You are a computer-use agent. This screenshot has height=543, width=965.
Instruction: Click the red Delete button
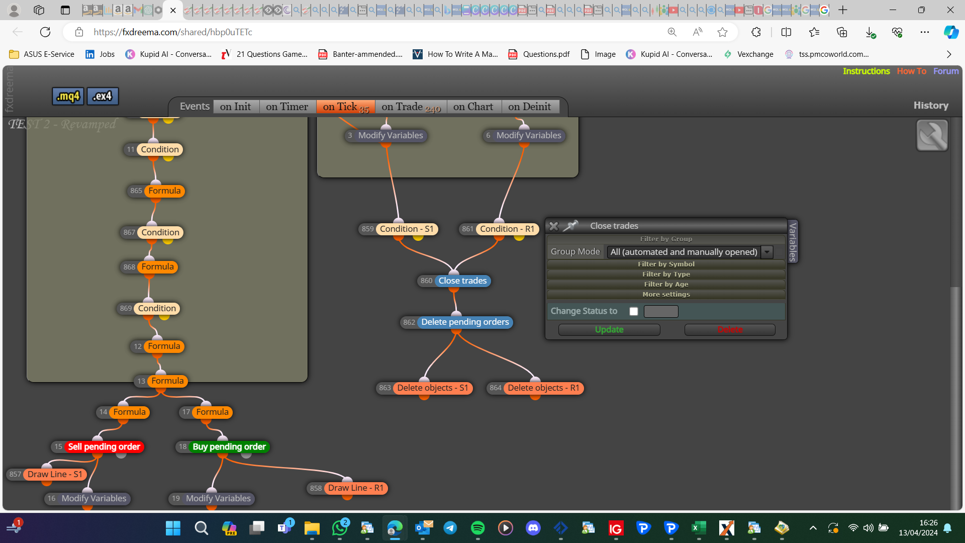[730, 330]
